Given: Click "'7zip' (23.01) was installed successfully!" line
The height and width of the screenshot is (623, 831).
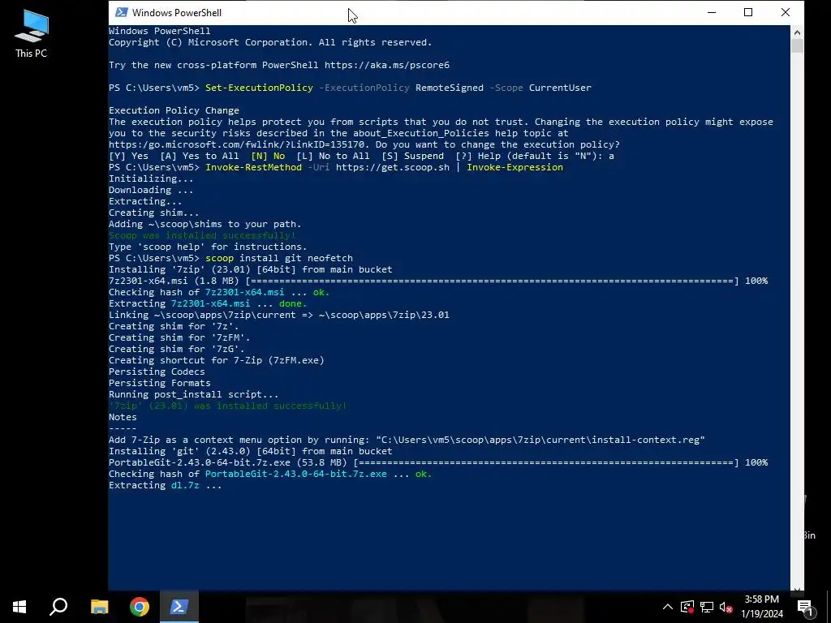Looking at the screenshot, I should pos(228,406).
